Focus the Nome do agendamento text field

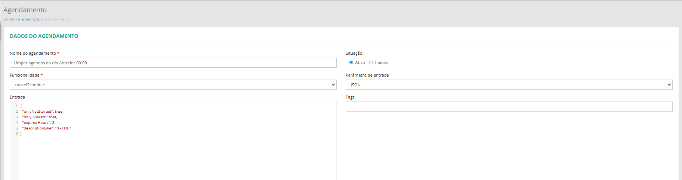point(173,63)
